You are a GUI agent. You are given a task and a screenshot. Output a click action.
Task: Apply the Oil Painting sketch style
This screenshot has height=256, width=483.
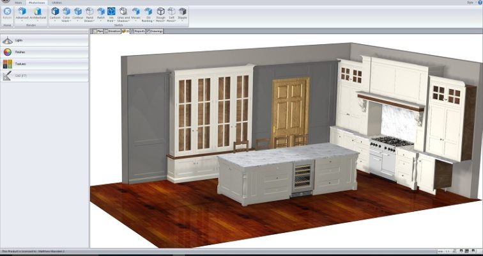[x=148, y=12]
